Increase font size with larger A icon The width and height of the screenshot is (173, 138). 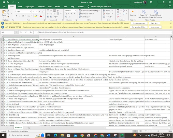click(x=40, y=12)
